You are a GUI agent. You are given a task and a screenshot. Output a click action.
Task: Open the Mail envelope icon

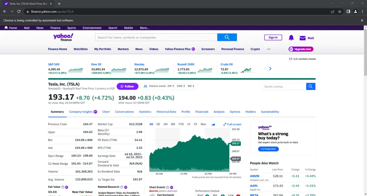pos(302,38)
